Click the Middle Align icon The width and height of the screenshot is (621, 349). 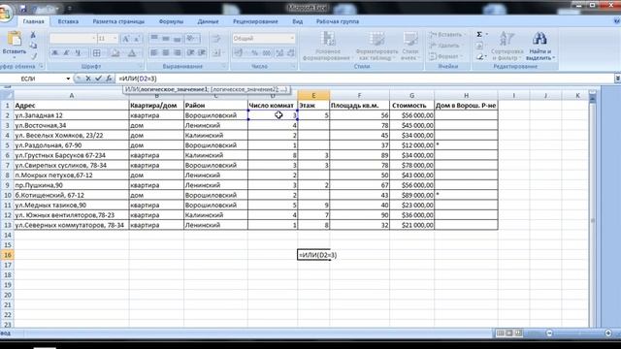166,39
